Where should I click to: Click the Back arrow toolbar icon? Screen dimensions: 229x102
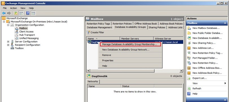pyautogui.click(x=4, y=13)
